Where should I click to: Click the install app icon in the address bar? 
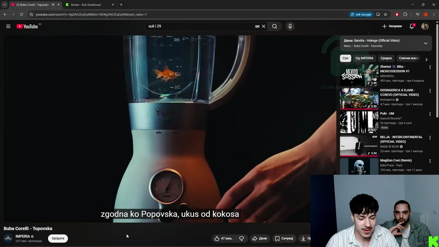pos(378,14)
